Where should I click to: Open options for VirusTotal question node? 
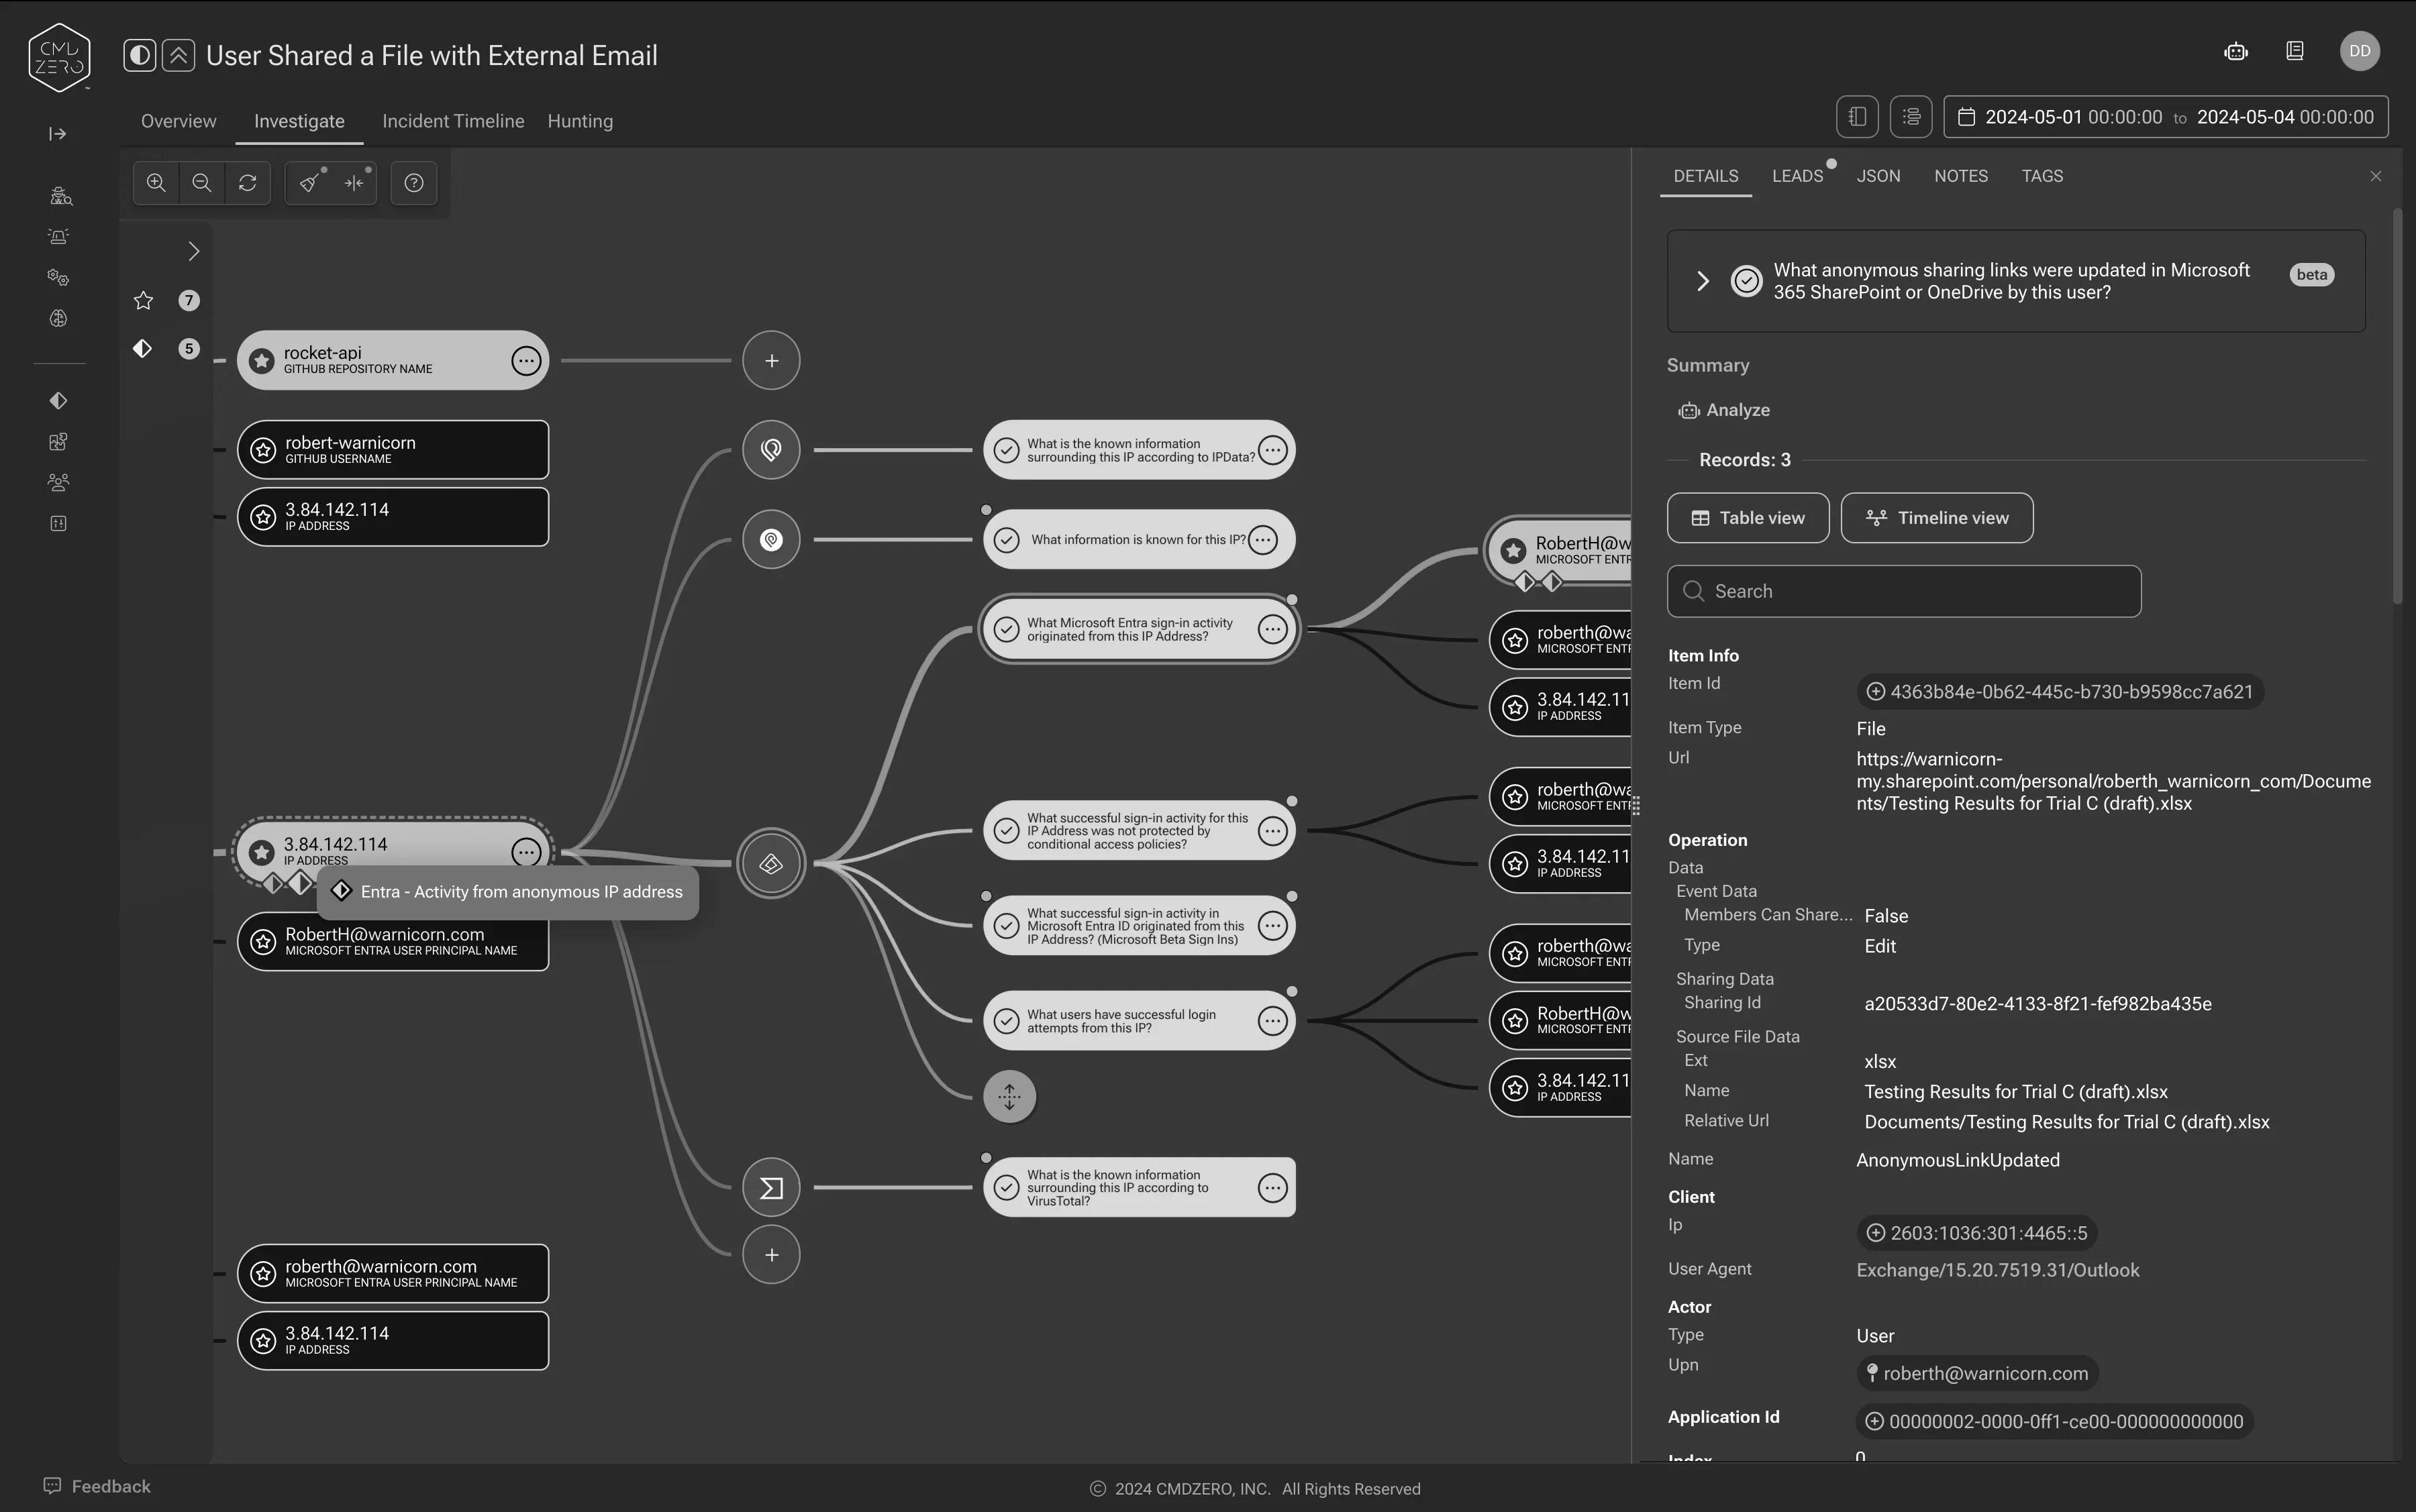[1272, 1188]
